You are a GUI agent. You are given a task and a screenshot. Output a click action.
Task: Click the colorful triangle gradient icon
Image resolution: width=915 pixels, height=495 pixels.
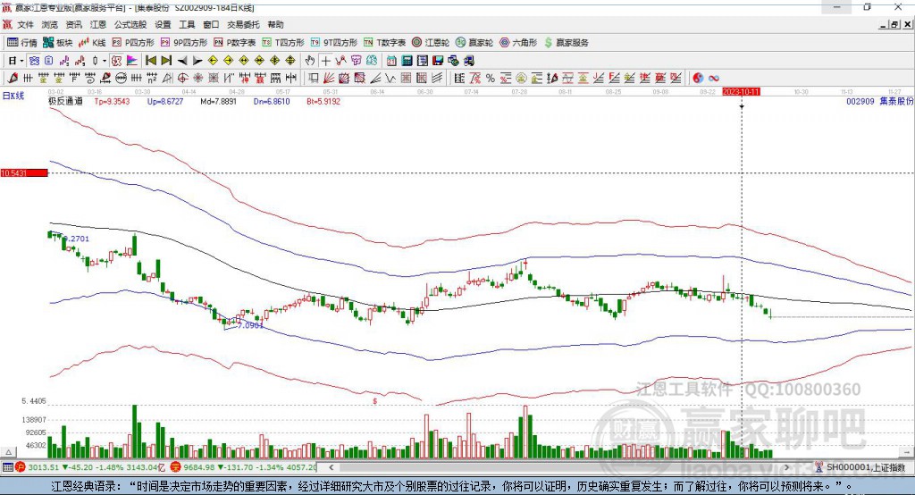click(132, 61)
